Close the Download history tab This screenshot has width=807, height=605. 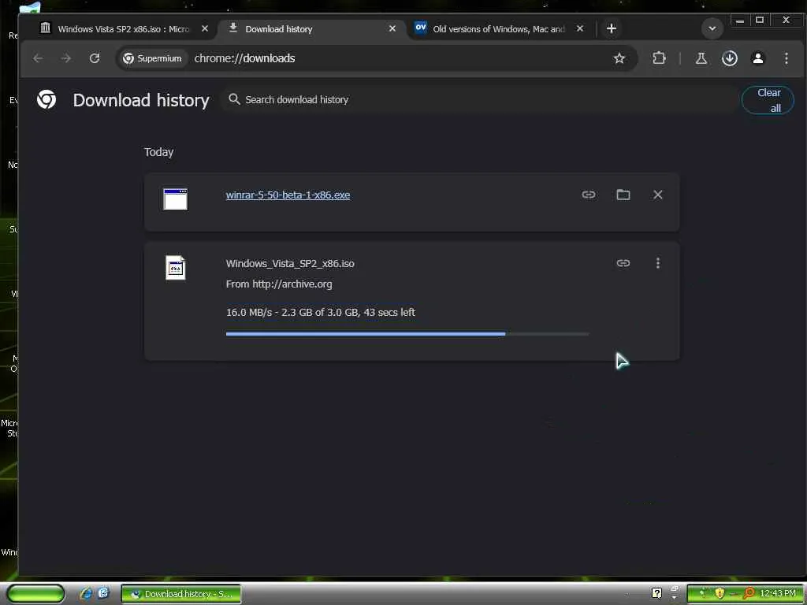coord(392,29)
